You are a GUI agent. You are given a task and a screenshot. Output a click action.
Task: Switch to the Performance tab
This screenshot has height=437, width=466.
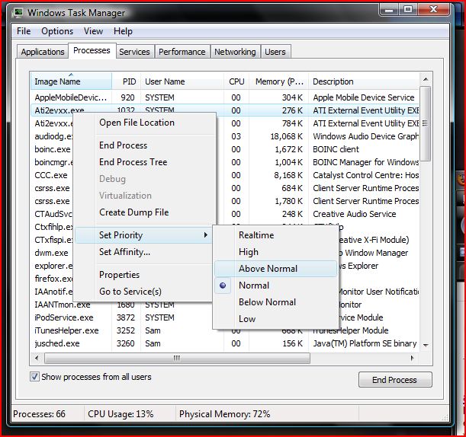pos(182,52)
